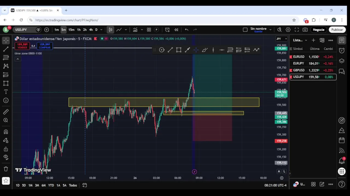Open the go-to-date calendar icon

(84, 185)
